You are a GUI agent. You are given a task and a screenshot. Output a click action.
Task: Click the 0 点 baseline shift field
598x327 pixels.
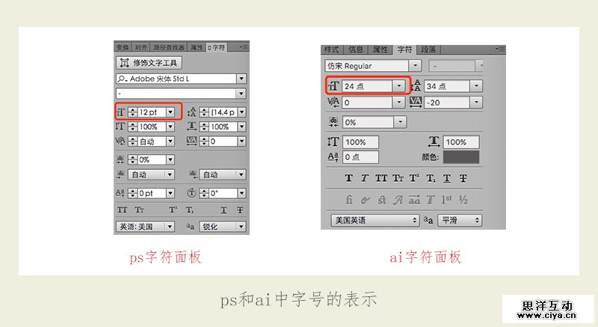360,157
